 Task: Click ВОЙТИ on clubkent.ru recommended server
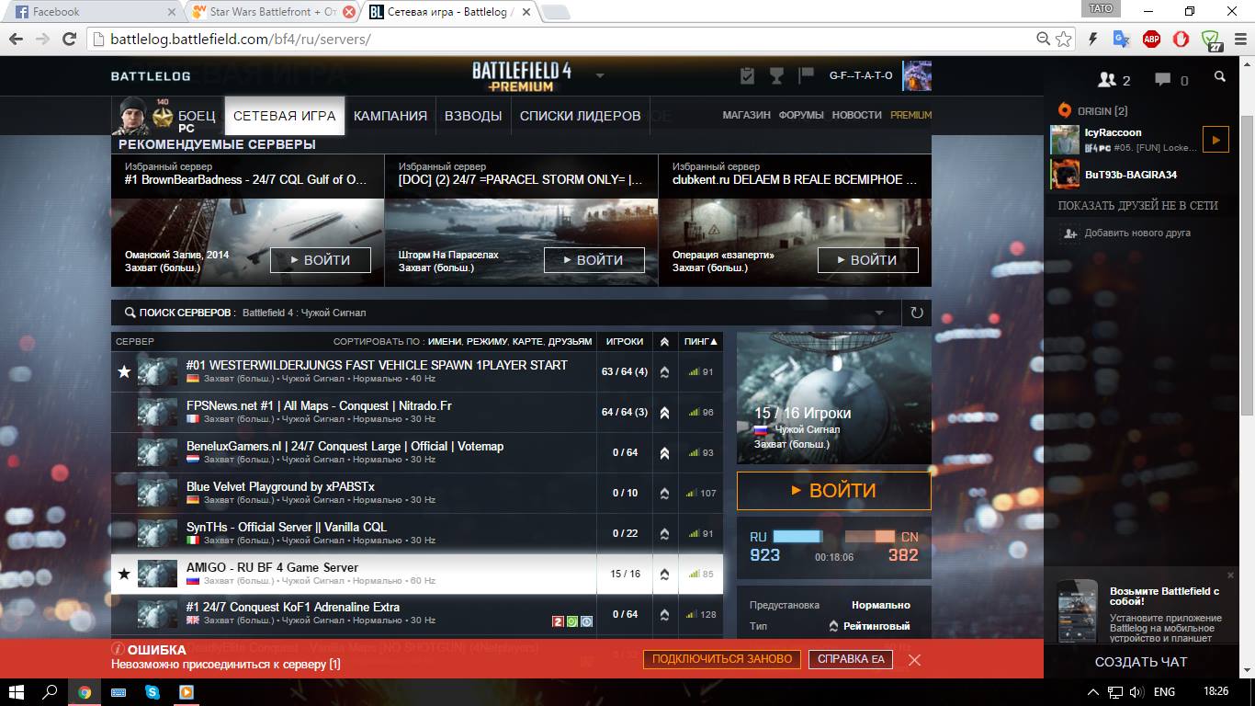(868, 260)
